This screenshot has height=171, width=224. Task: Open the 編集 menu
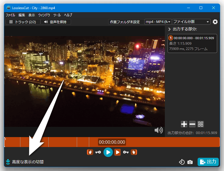pyautogui.click(x=22, y=15)
